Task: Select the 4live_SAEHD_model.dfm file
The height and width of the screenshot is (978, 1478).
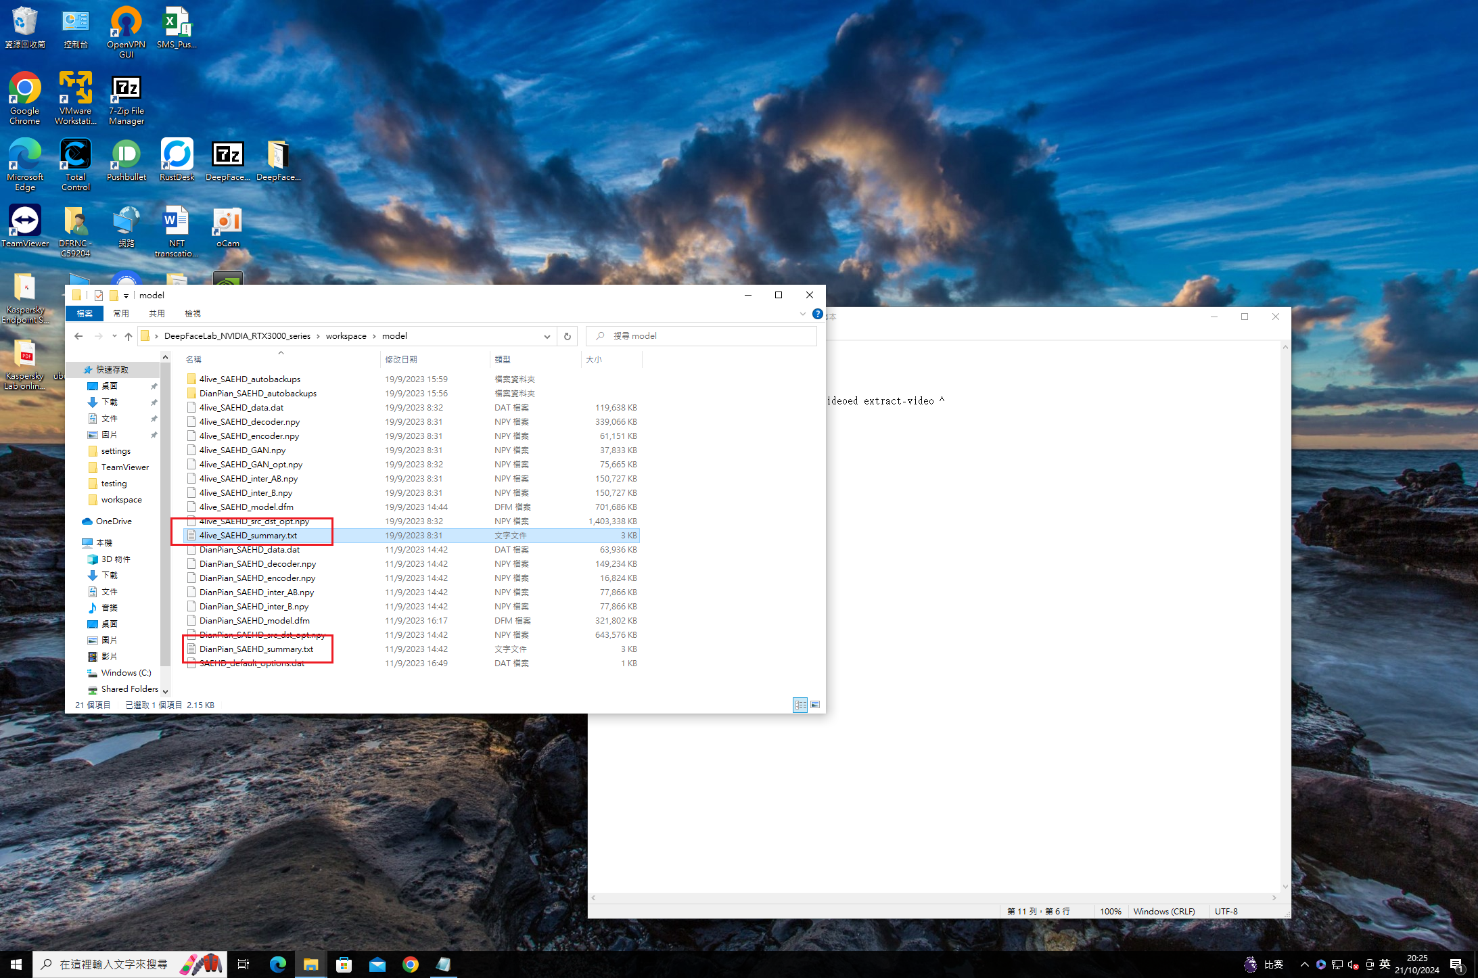Action: (x=246, y=507)
